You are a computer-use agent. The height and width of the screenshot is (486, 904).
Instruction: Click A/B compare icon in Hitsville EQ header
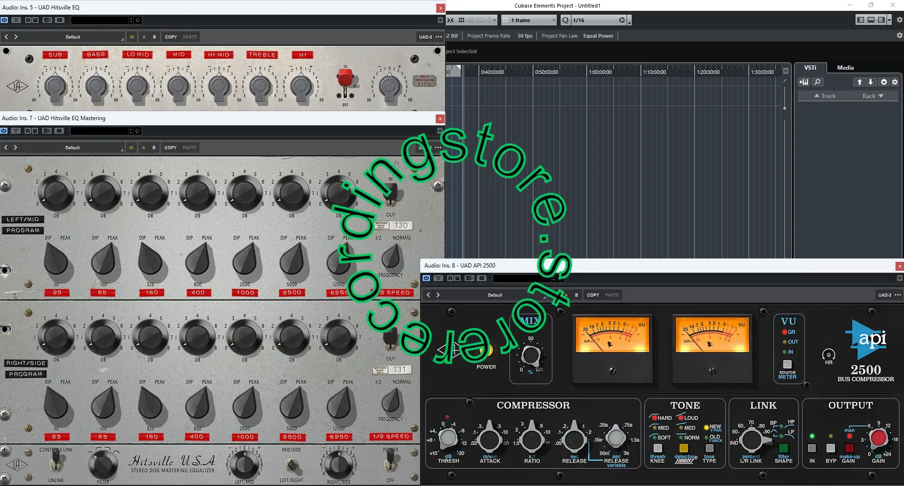[47, 20]
